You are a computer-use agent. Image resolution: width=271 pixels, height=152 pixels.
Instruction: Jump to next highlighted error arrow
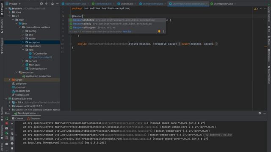tap(265, 8)
